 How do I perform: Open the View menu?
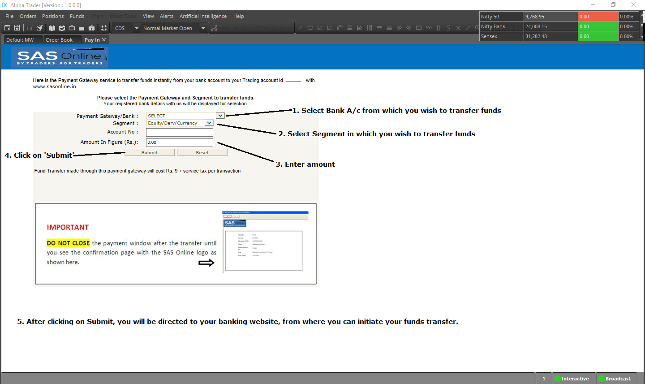click(x=148, y=16)
